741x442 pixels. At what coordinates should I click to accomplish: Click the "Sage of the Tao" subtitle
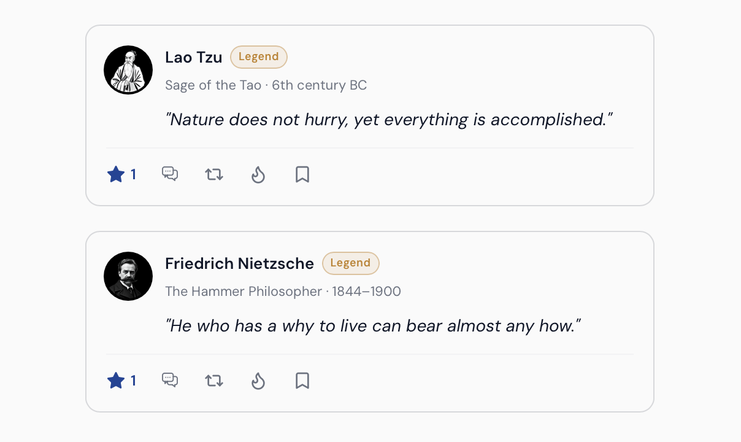coord(213,85)
